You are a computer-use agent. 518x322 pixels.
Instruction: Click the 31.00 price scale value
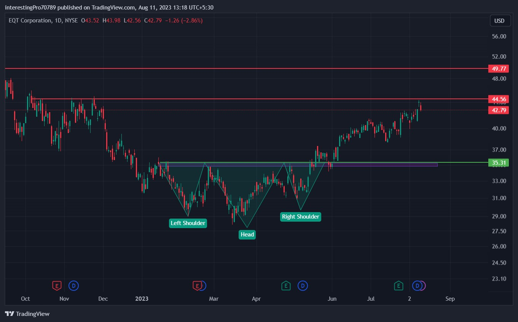pyautogui.click(x=499, y=198)
